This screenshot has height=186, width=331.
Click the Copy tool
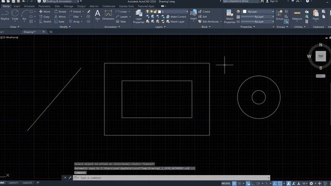point(44,17)
